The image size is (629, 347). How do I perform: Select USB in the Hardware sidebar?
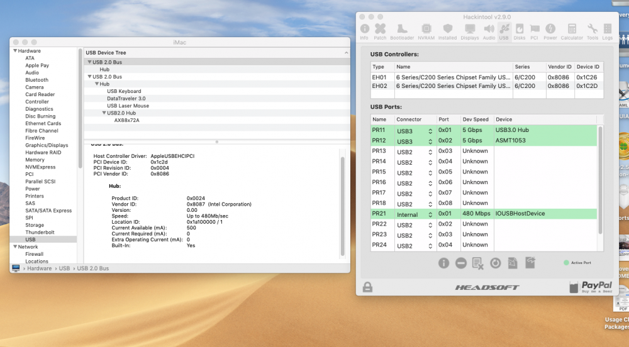click(x=43, y=240)
